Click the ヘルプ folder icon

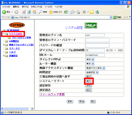tap(7, 52)
